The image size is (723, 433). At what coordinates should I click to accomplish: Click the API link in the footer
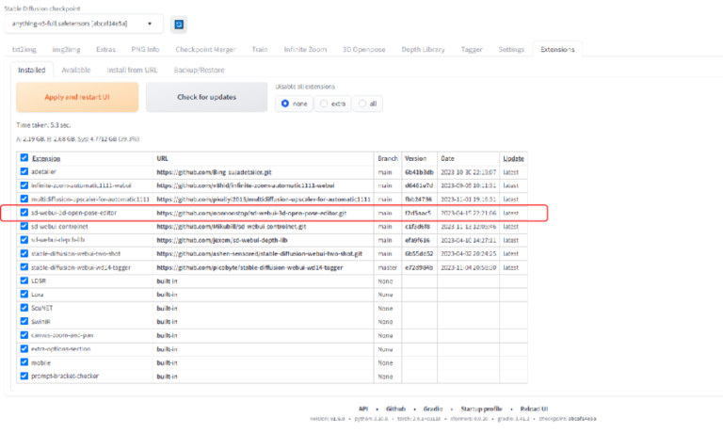coord(363,409)
